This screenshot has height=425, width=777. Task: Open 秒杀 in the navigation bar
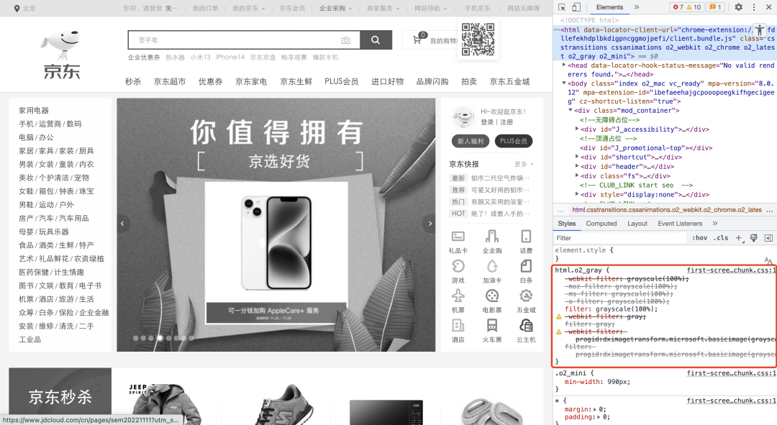pyautogui.click(x=133, y=82)
